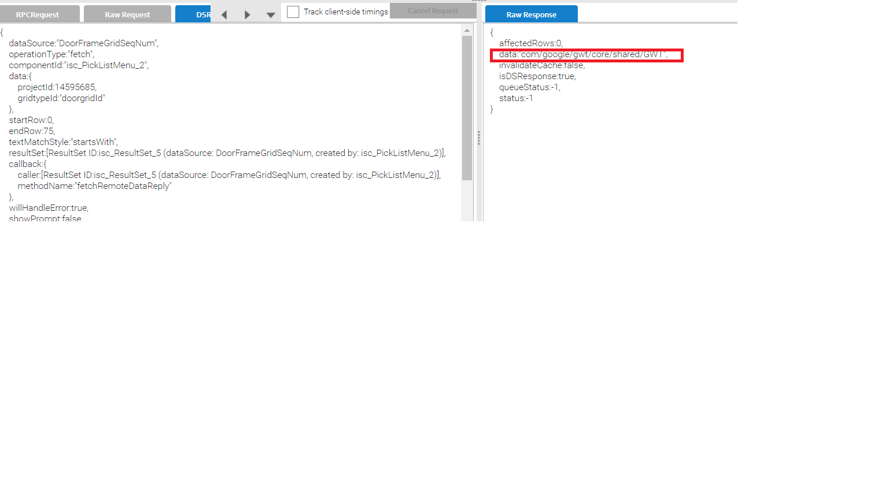Click the request pane scrollbar up arrow
Viewport: 889px width, 483px height.
coord(467,31)
